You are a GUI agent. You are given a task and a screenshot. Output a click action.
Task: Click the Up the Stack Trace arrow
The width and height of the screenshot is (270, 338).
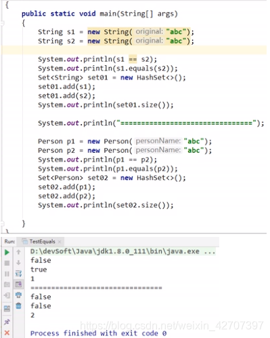click(x=18, y=252)
